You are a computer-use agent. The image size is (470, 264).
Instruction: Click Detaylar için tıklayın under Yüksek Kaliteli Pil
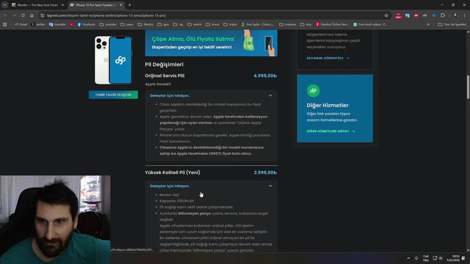pos(170,186)
